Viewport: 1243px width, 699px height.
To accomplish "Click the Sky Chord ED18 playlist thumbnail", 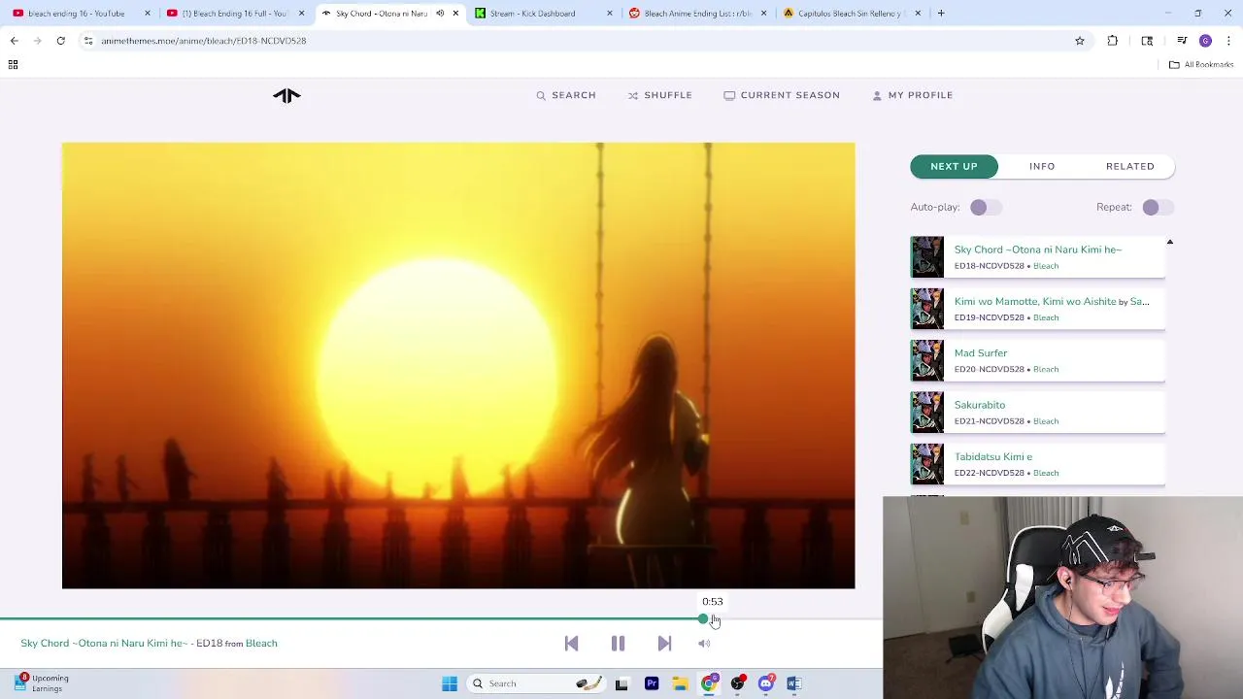I will [x=926, y=257].
